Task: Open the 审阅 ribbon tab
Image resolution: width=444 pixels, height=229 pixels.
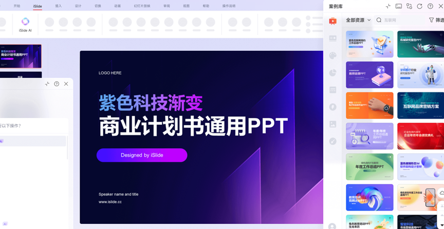Action: 167,6
